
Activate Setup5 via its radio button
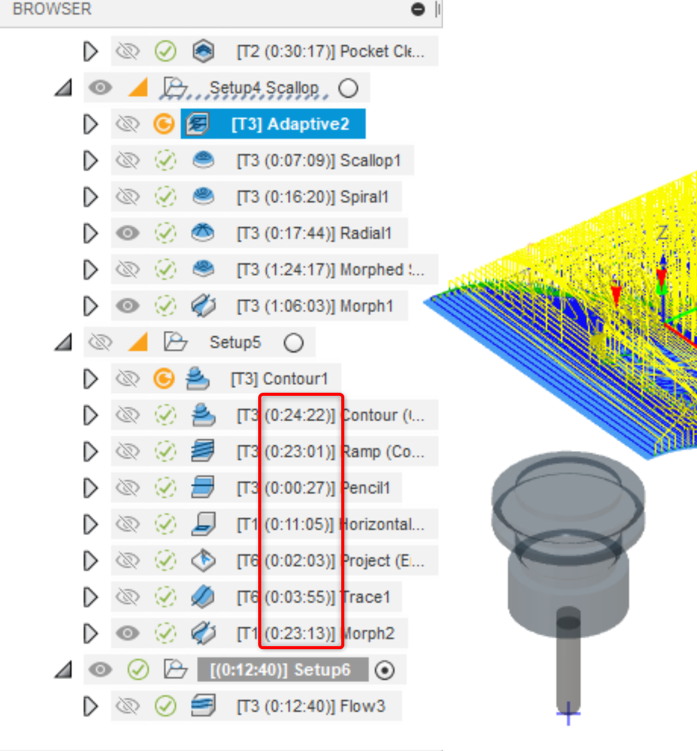(295, 342)
